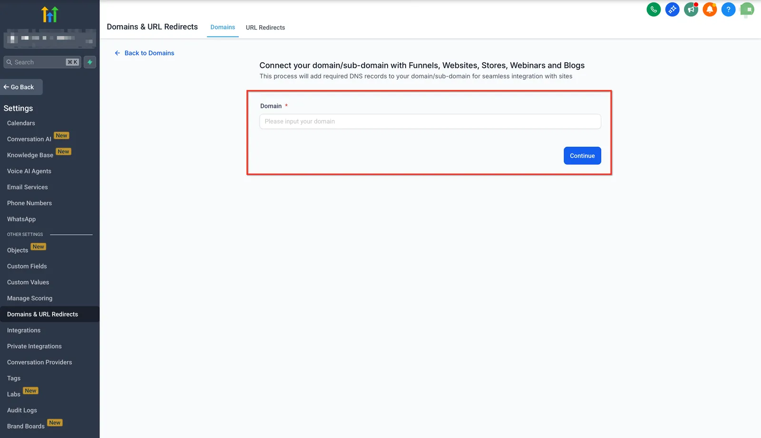Open the green chat avatar icon
This screenshot has width=761, height=438.
coord(747,10)
